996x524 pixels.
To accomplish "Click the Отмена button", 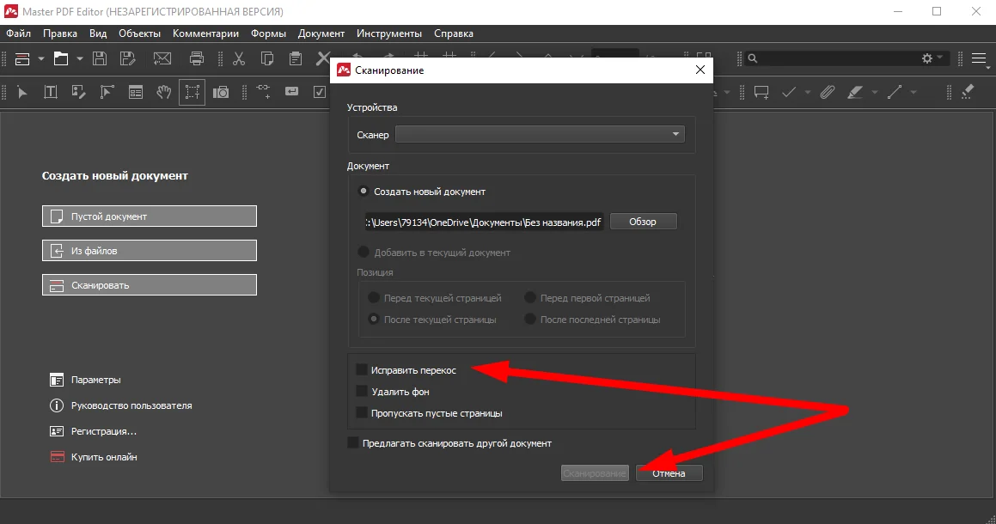I will (669, 473).
